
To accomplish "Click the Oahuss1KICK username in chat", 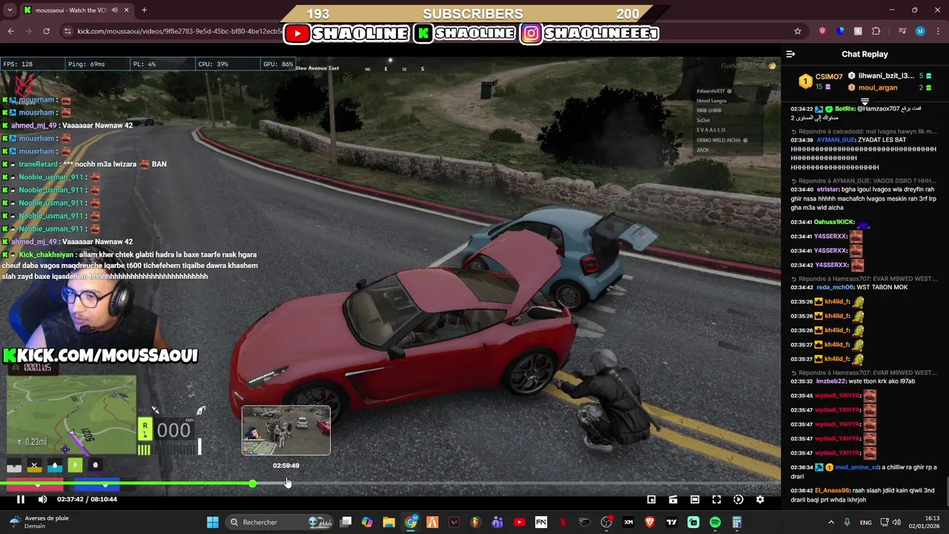I will [834, 222].
